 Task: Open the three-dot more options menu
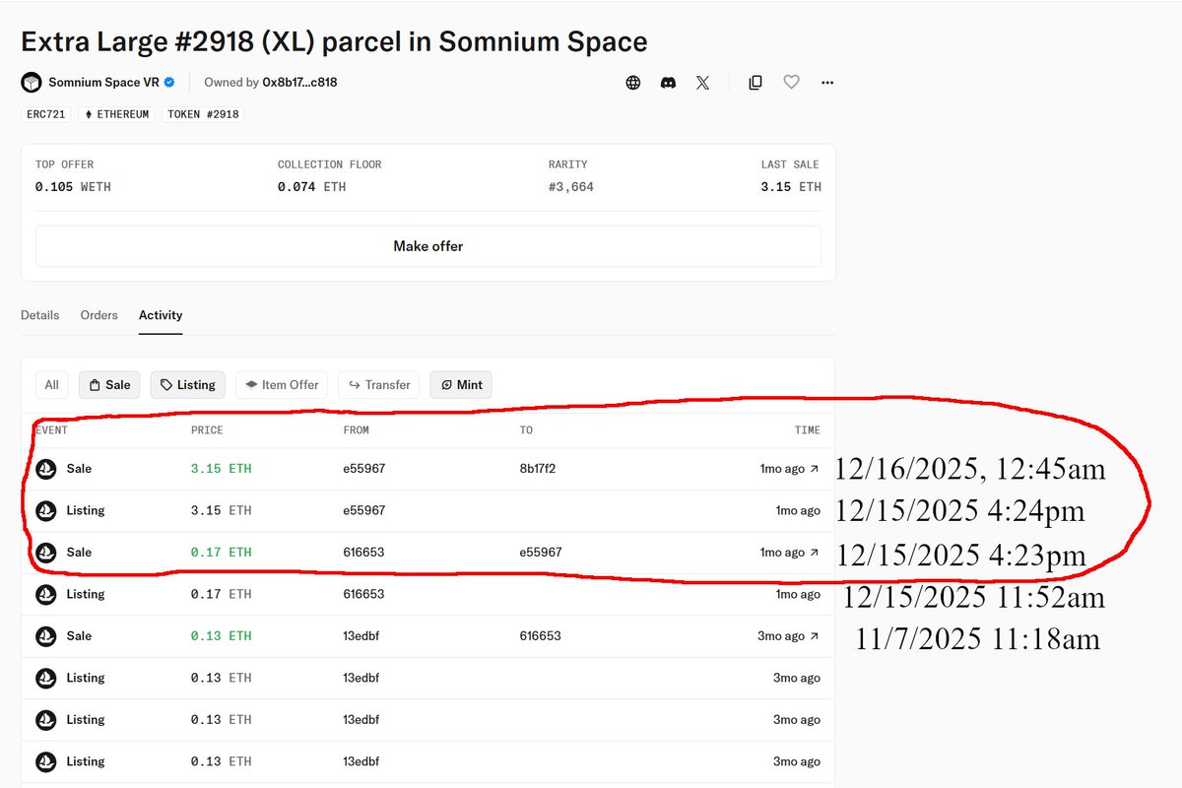[827, 83]
